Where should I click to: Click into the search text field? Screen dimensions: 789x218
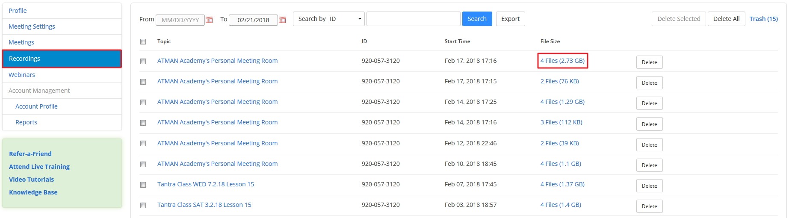point(413,19)
